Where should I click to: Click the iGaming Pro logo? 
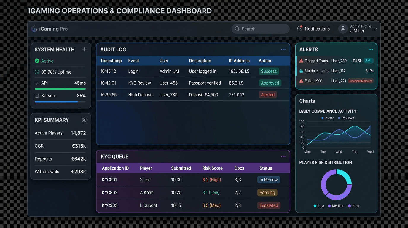point(49,28)
